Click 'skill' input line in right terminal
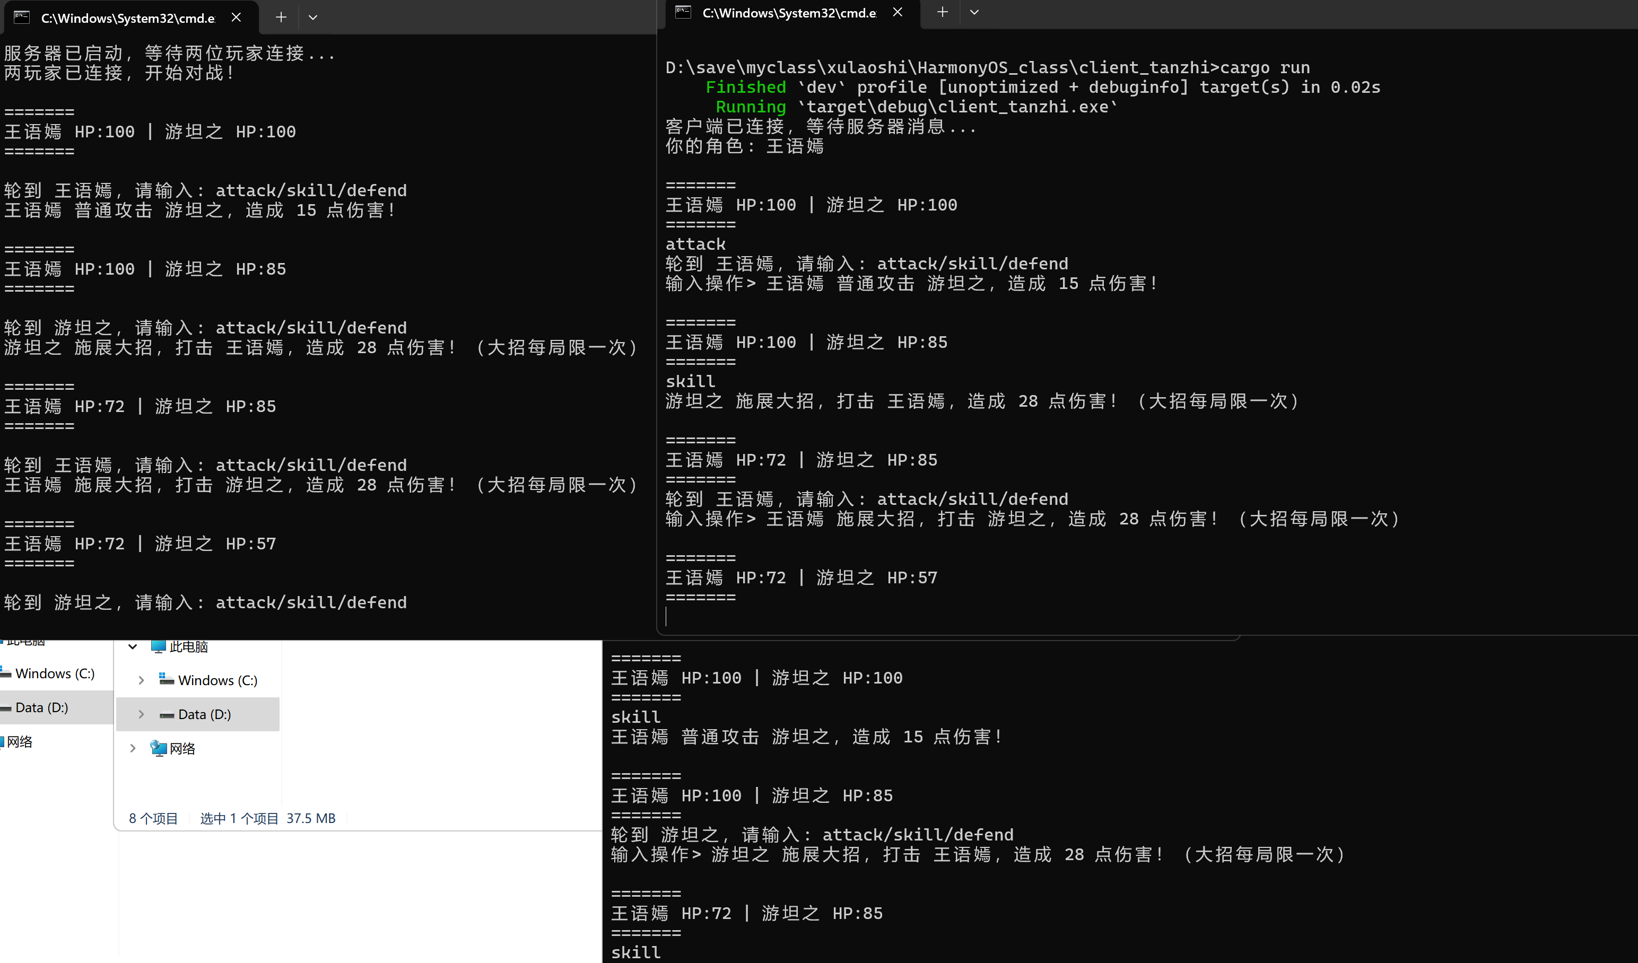Viewport: 1638px width, 963px height. [x=690, y=381]
